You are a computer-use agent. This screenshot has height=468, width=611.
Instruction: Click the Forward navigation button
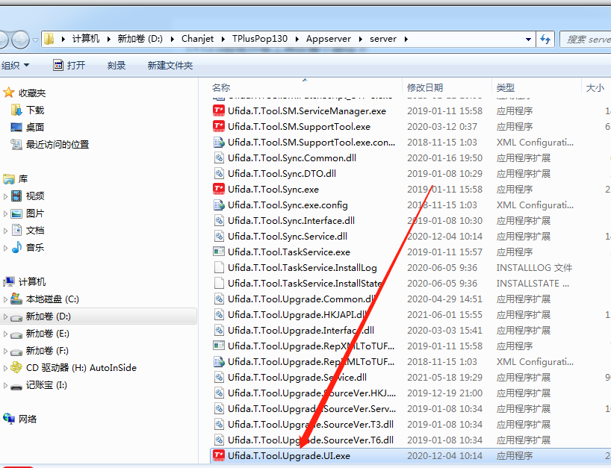pos(20,40)
